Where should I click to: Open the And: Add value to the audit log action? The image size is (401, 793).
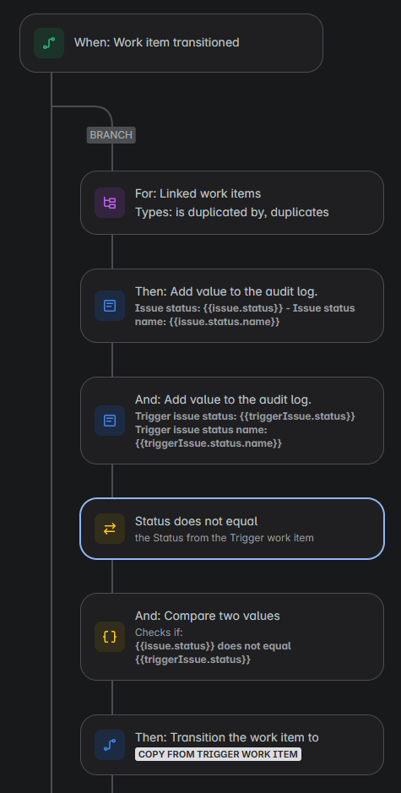click(232, 421)
